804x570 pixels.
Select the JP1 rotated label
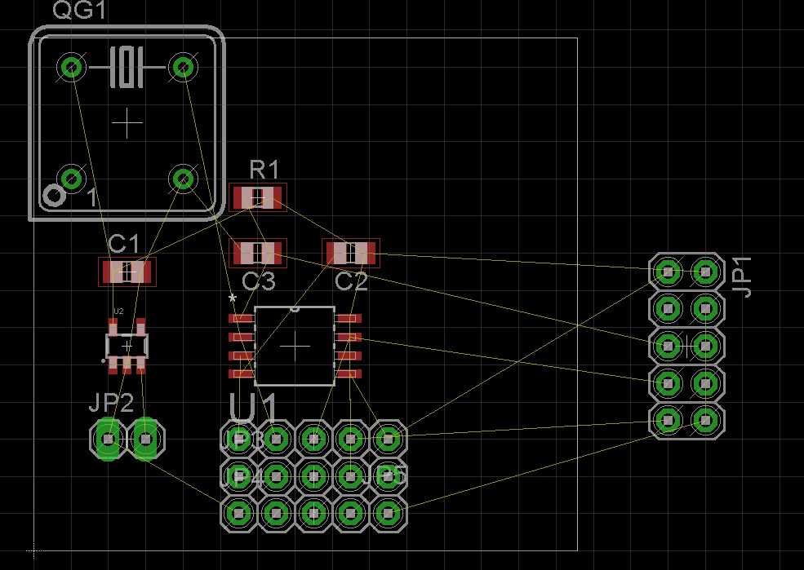coord(741,276)
